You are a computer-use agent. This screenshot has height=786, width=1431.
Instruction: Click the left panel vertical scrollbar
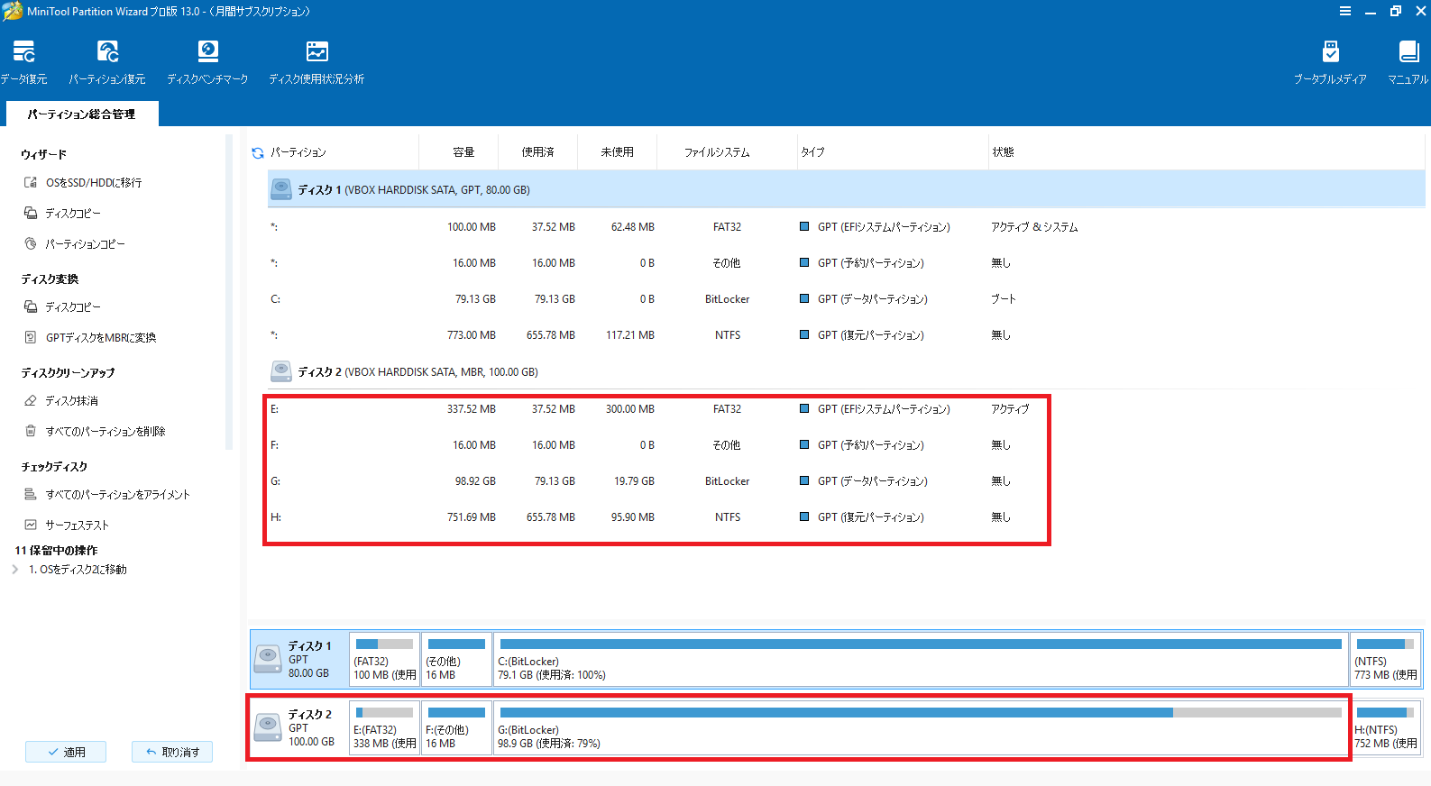(x=229, y=292)
